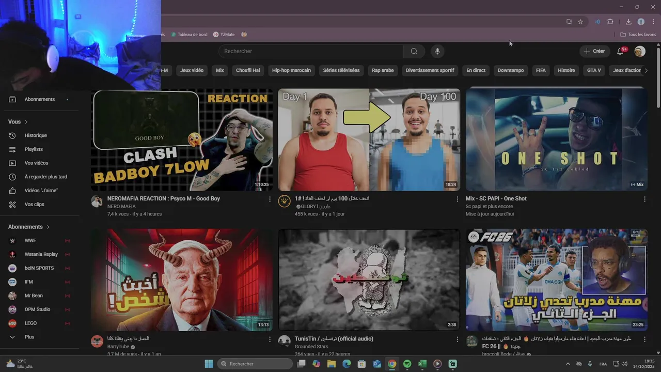Select the Choufli Hal chip
The height and width of the screenshot is (372, 661).
(x=248, y=70)
